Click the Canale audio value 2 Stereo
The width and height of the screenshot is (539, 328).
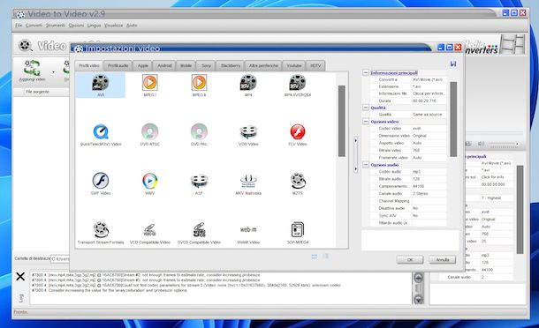tap(429, 193)
